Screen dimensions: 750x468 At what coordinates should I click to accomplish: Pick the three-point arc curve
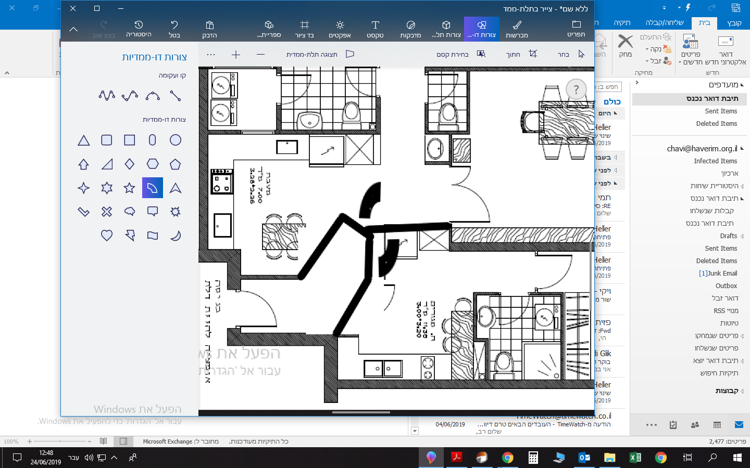(153, 96)
